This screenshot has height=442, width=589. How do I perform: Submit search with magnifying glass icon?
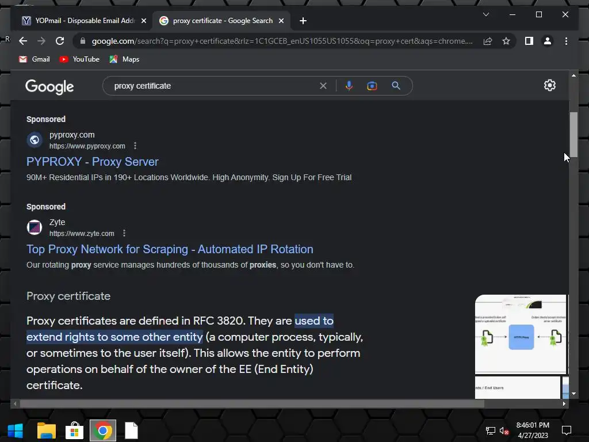click(396, 86)
